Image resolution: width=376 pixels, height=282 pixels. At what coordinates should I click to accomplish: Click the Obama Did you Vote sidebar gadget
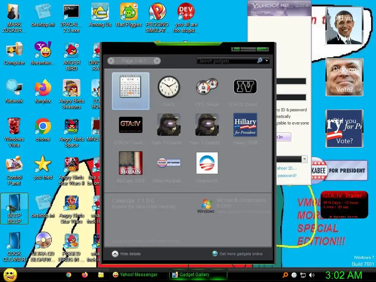(x=344, y=26)
